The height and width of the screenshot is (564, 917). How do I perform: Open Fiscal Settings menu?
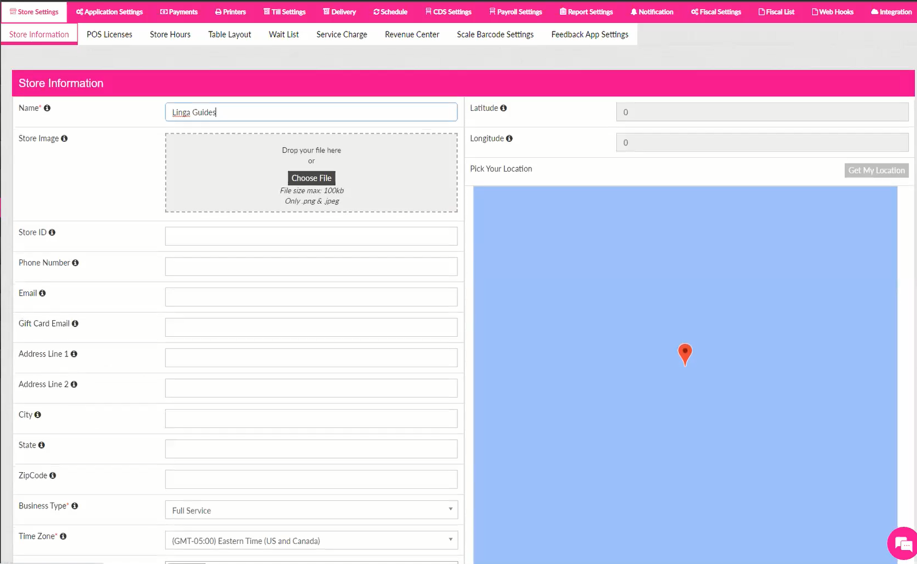pos(716,12)
